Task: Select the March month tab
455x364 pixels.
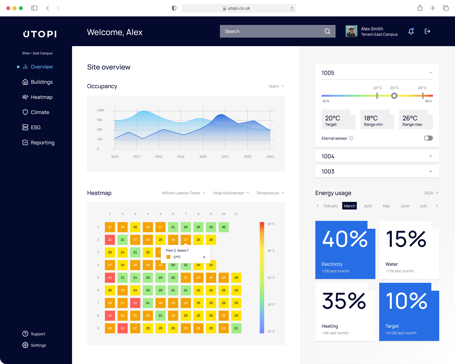Action: (349, 206)
